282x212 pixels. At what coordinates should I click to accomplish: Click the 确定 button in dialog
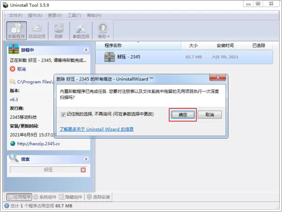[183, 114]
